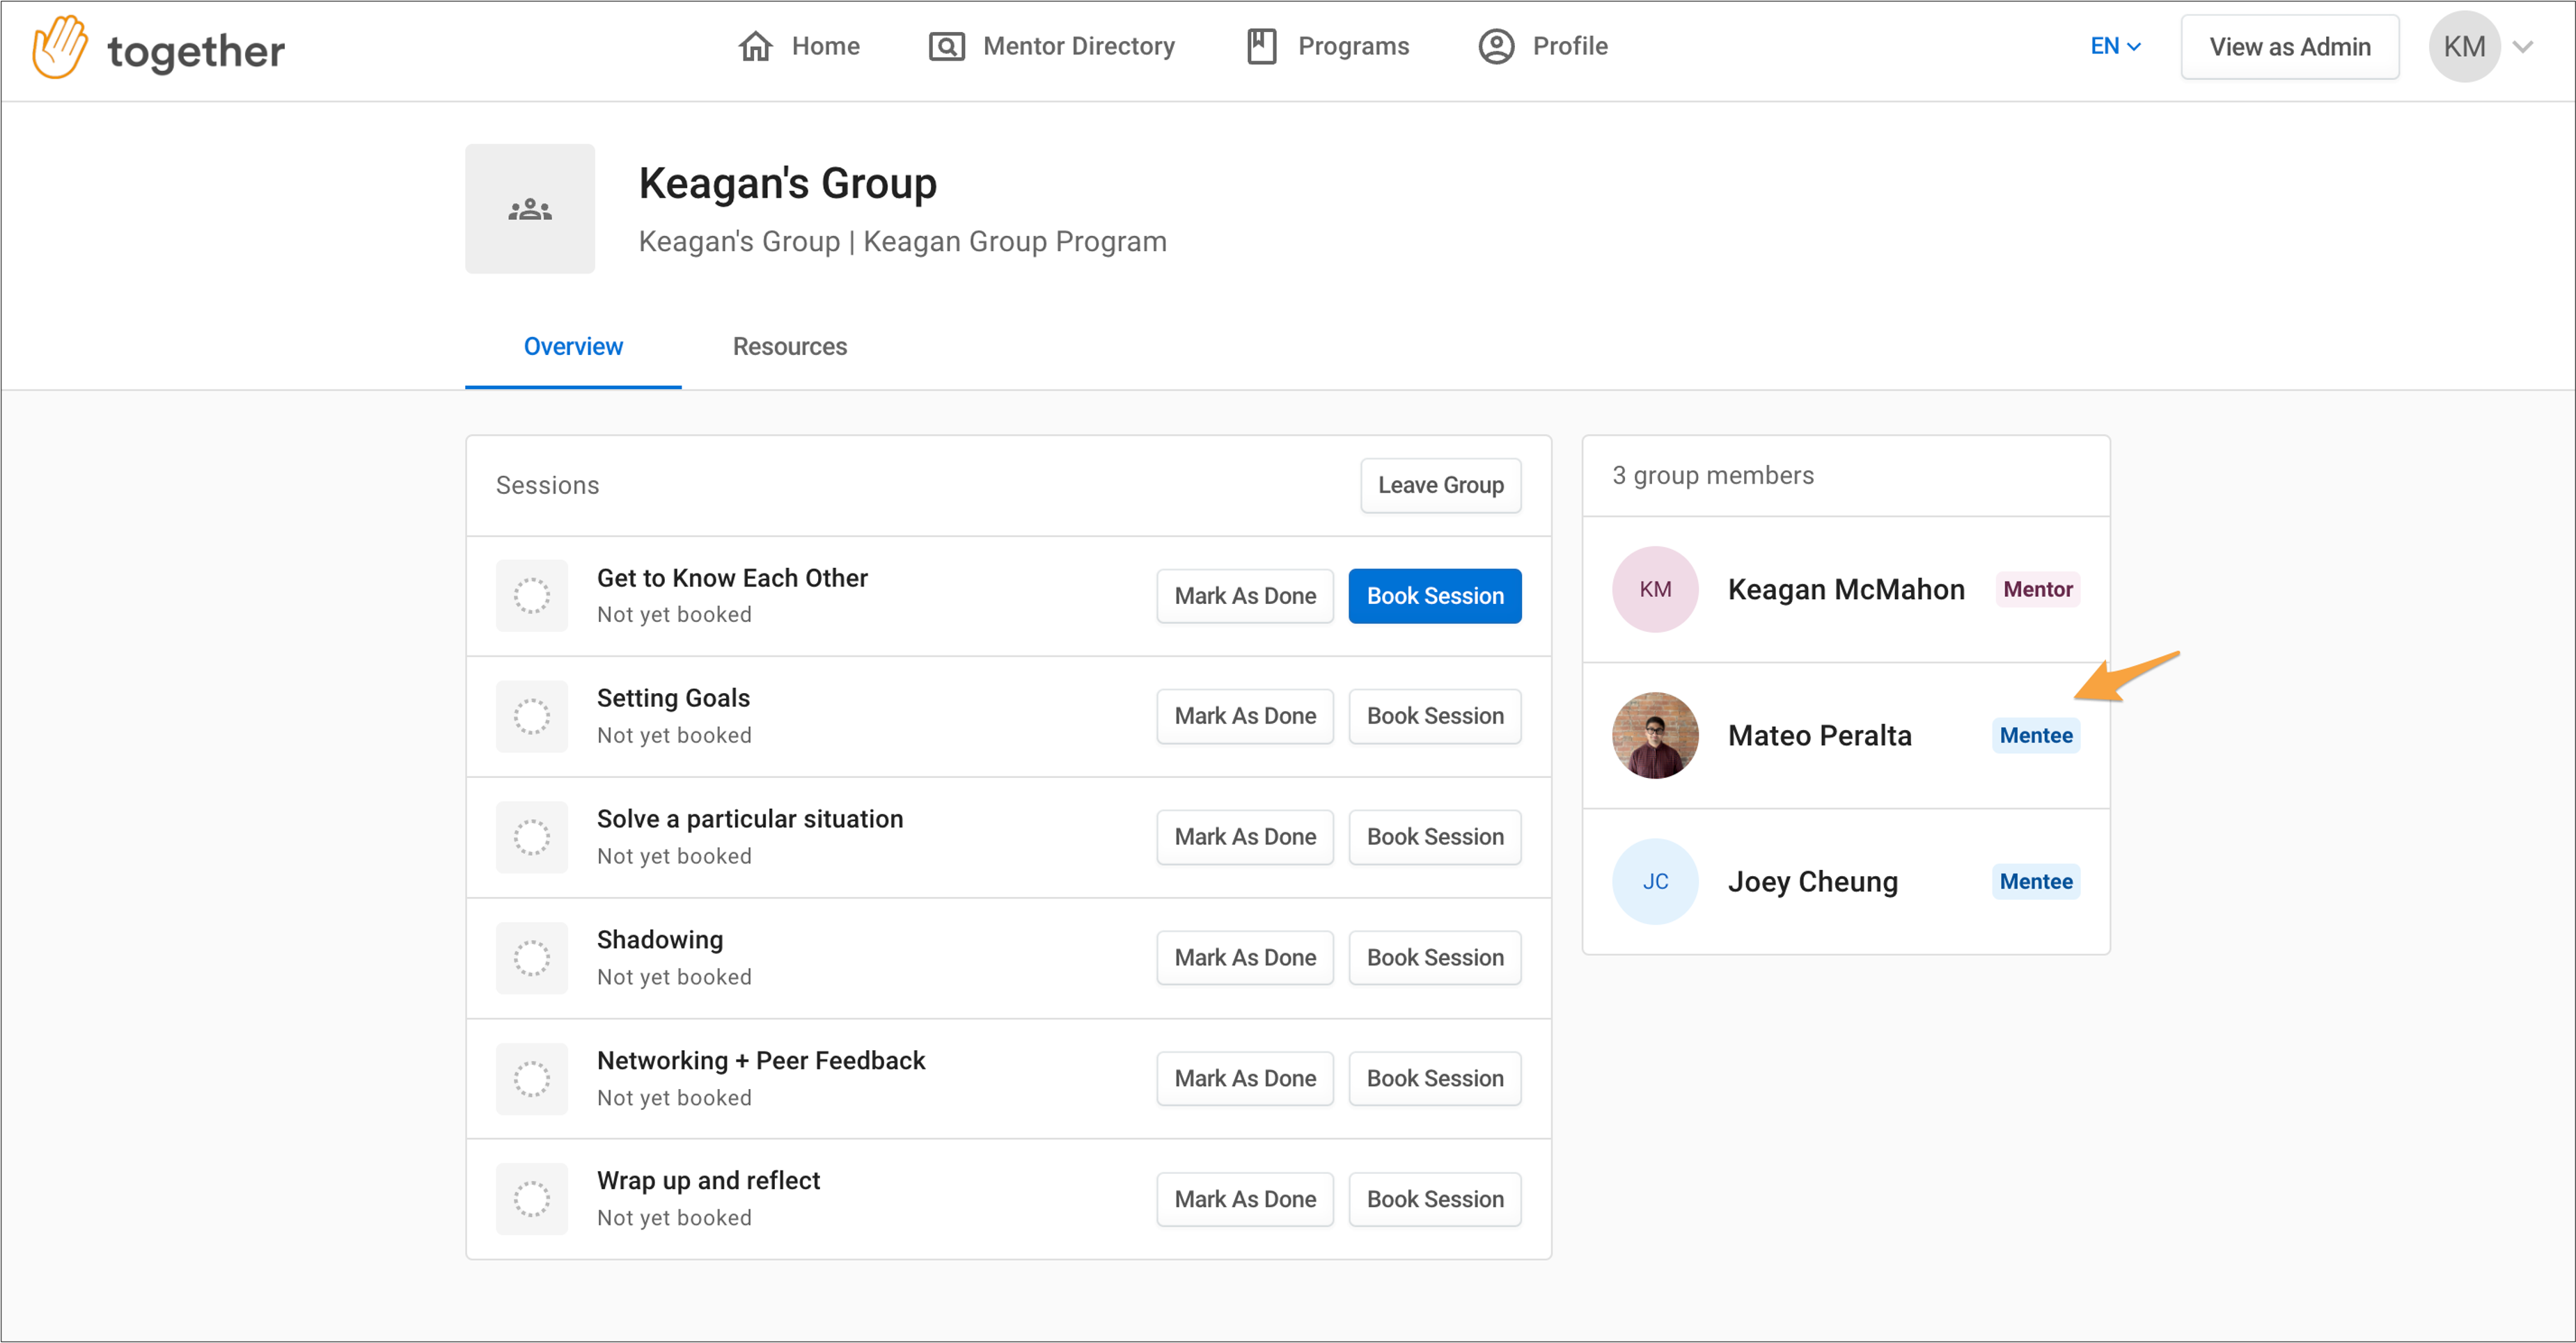Screen dimensions: 2576x1343
Task: Click the KM avatar in the top bar
Action: [2465, 46]
